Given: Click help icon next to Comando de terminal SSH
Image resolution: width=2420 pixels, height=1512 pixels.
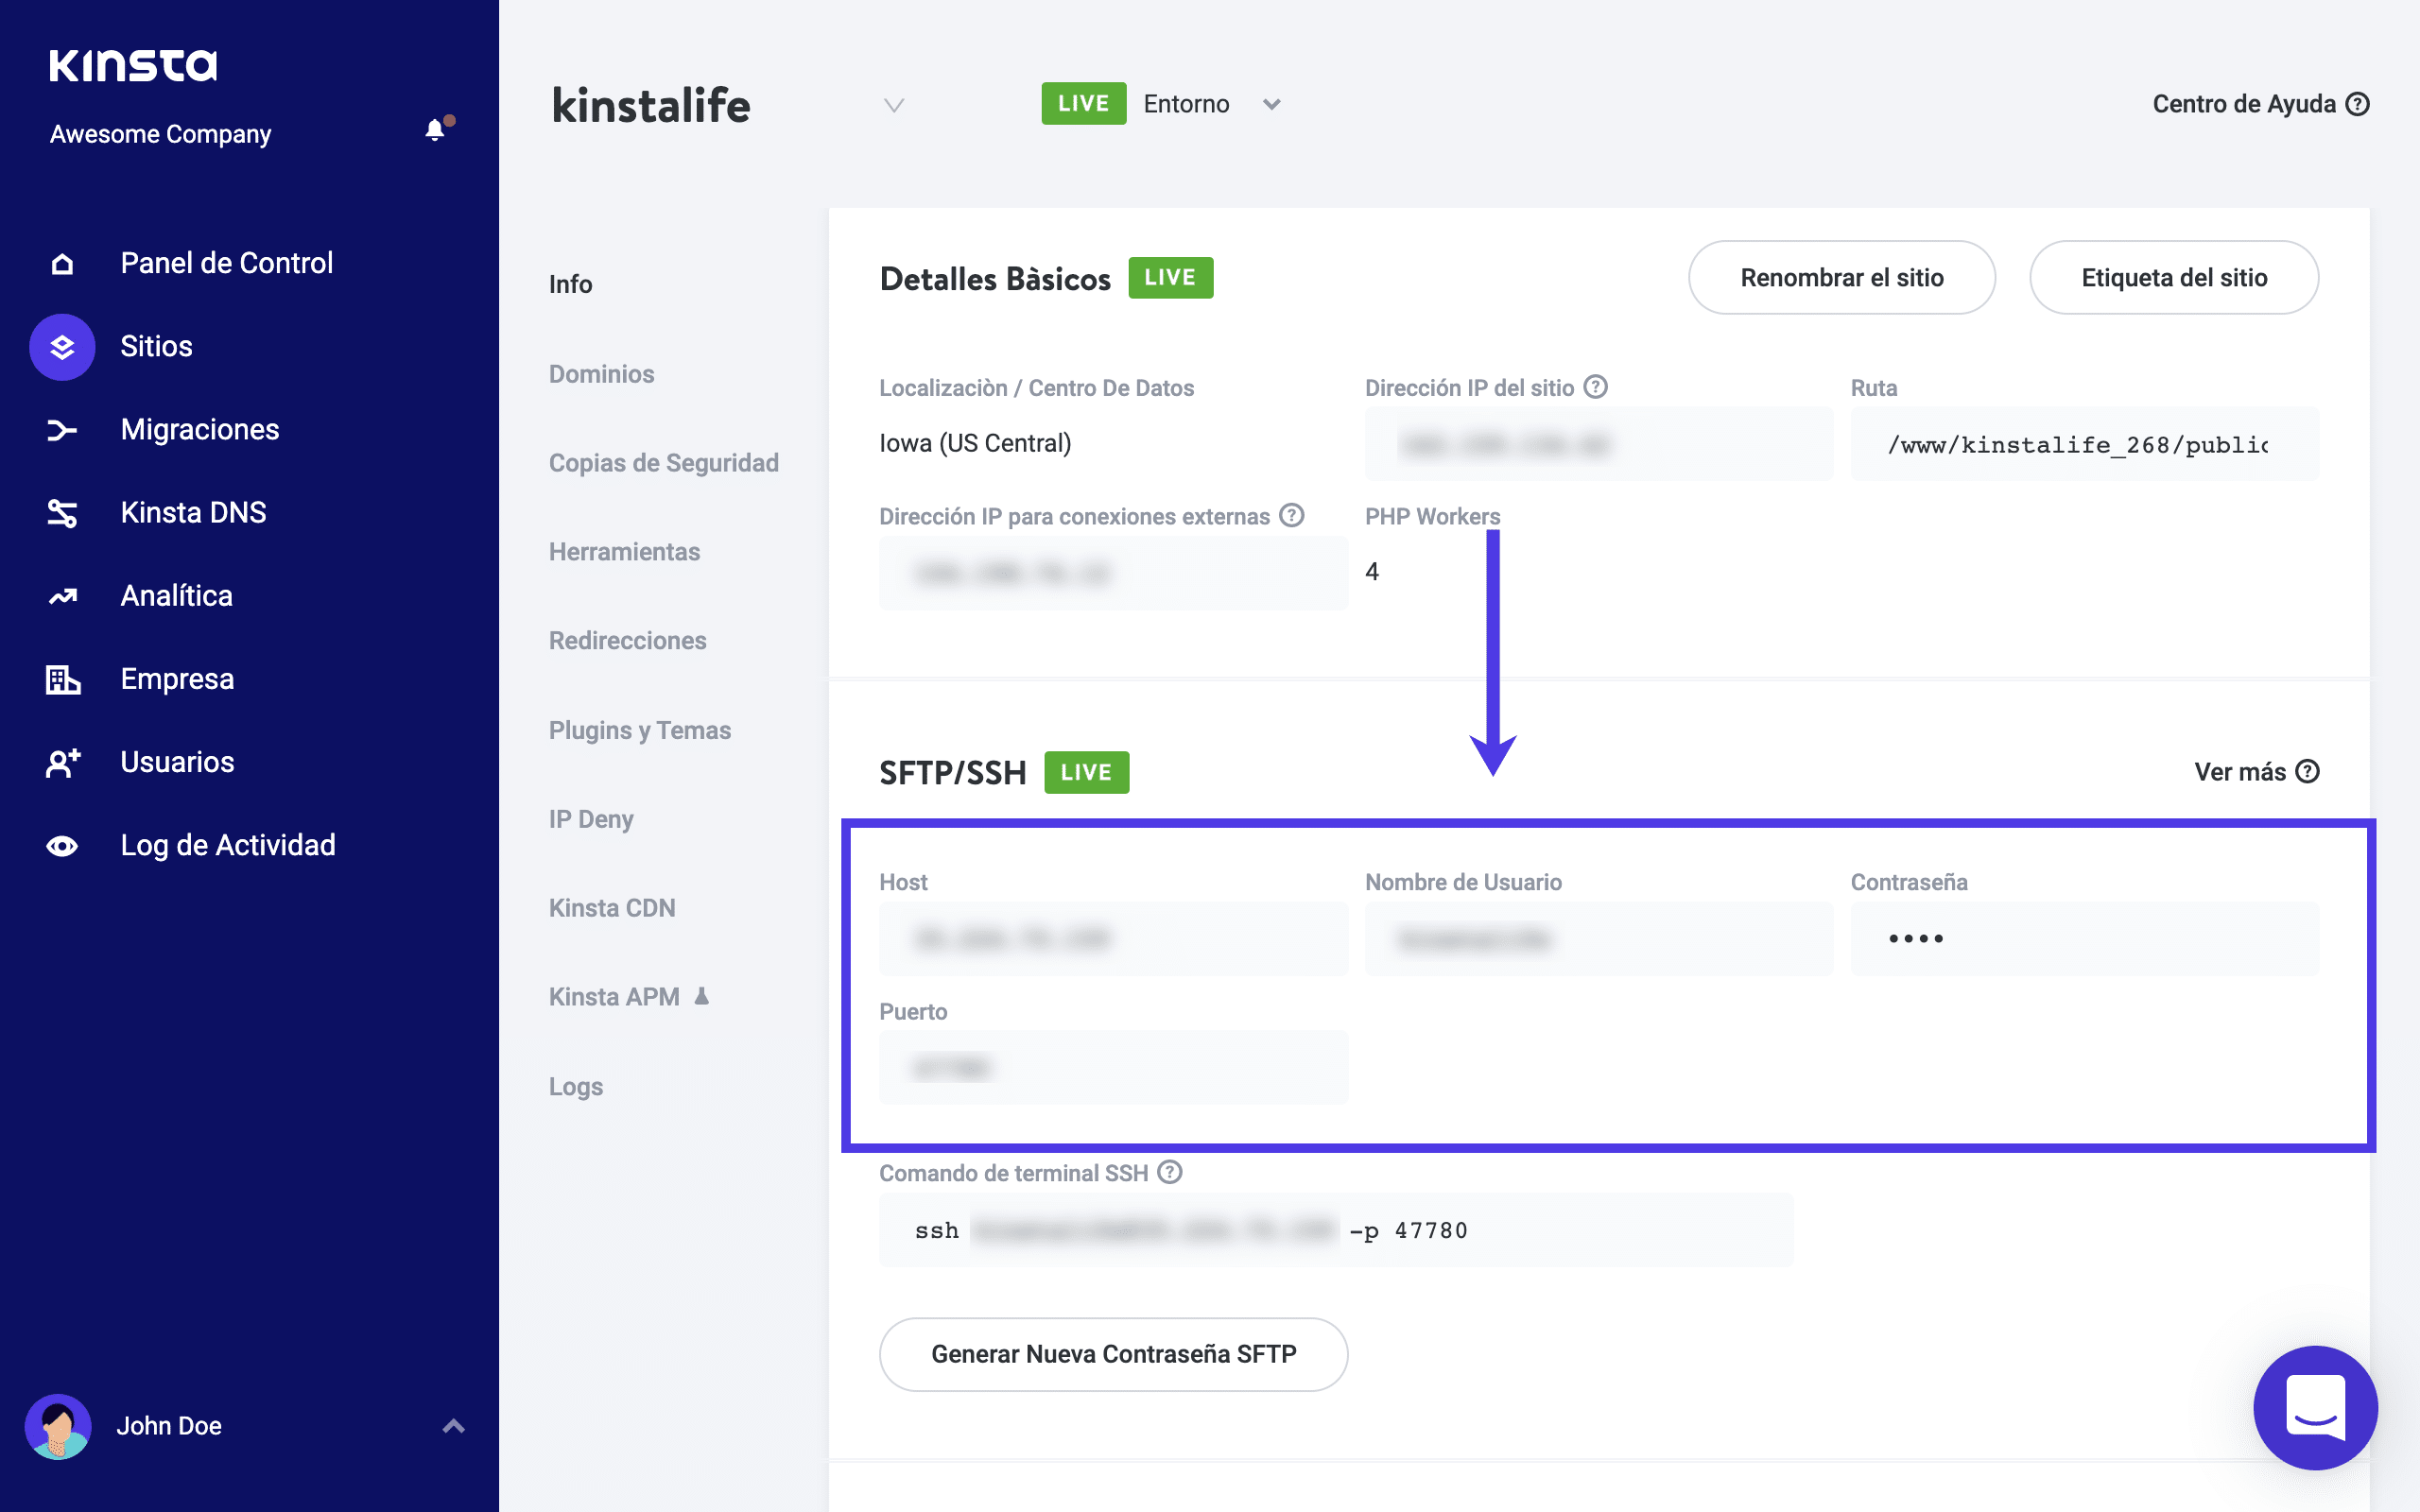Looking at the screenshot, I should point(1170,1172).
